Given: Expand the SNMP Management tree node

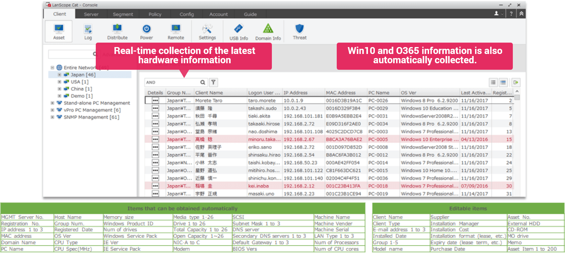Looking at the screenshot, I should point(53,117).
